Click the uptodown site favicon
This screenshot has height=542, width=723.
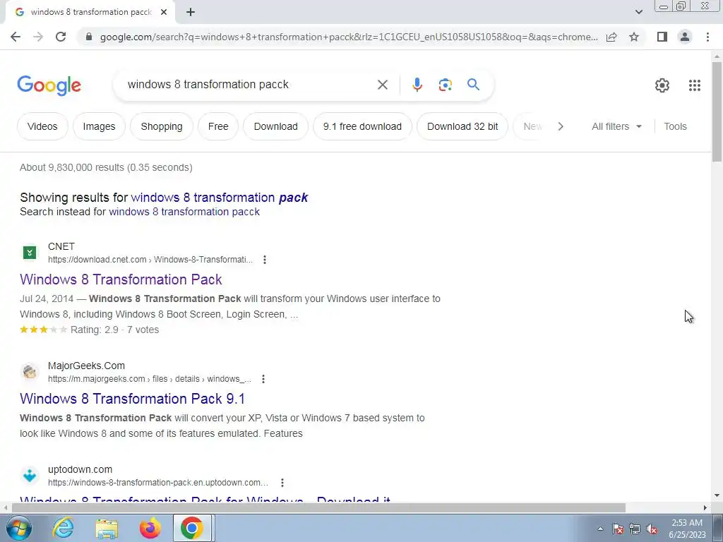[30, 475]
